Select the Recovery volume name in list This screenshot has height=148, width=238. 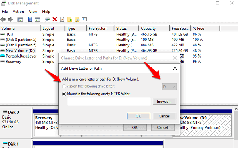point(13,62)
